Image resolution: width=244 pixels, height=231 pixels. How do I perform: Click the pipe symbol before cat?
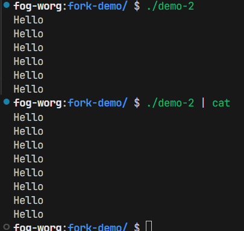(203, 103)
